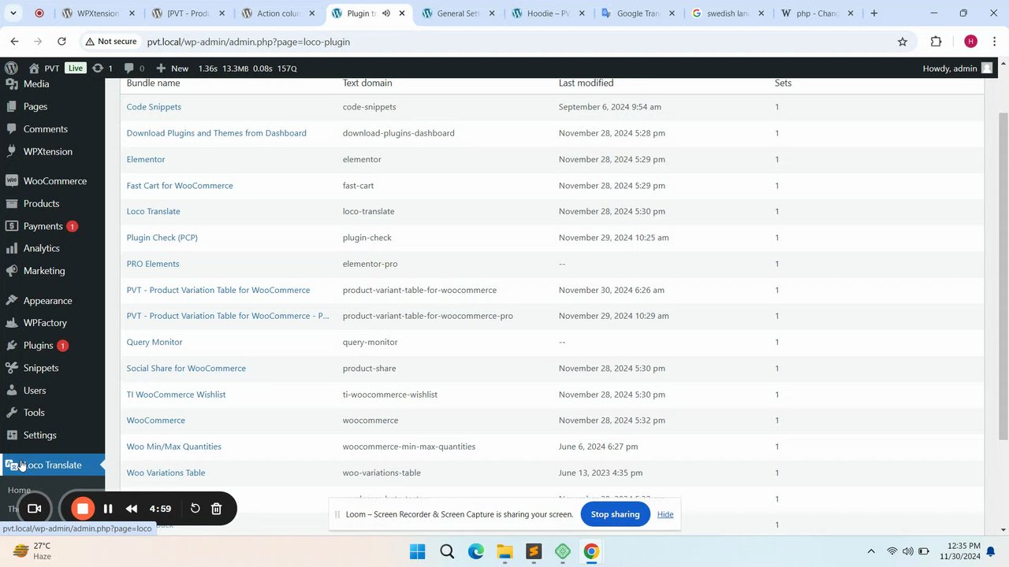Image resolution: width=1009 pixels, height=567 pixels.
Task: Open the Windows Start menu
Action: tap(418, 551)
